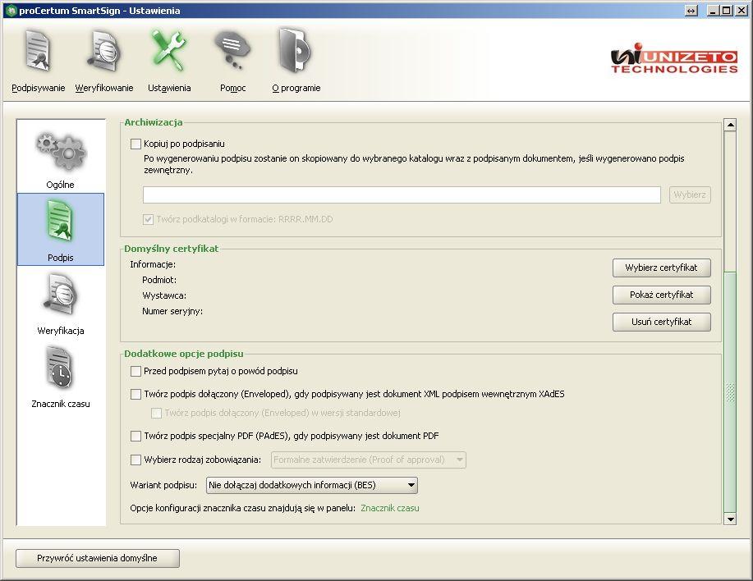Click the Podpisywanie menu label
Image resolution: width=753 pixels, height=581 pixels.
39,89
